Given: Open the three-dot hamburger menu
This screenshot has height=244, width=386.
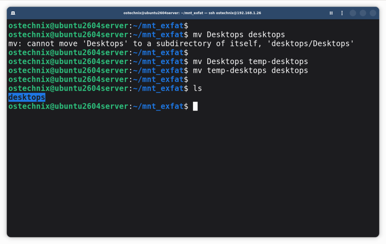Looking at the screenshot, I should click(342, 13).
